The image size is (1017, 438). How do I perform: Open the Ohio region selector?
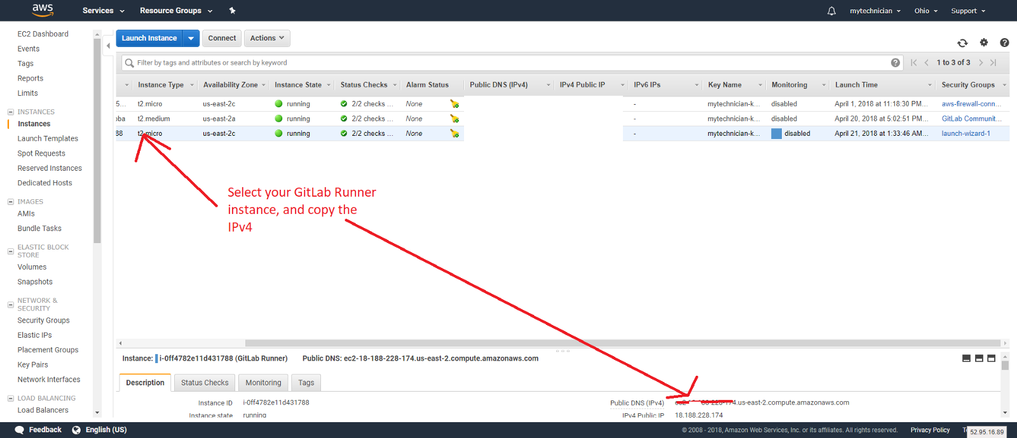[x=926, y=11]
